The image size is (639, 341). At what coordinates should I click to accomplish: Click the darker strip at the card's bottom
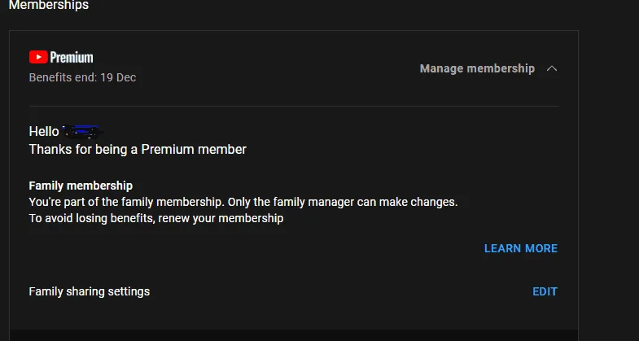(293, 334)
